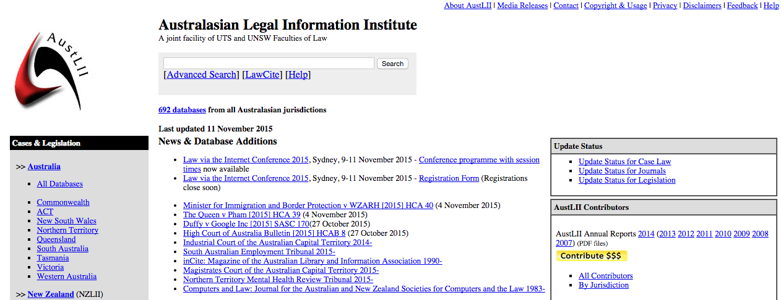
Task: Open New South Wales databases
Action: [66, 221]
